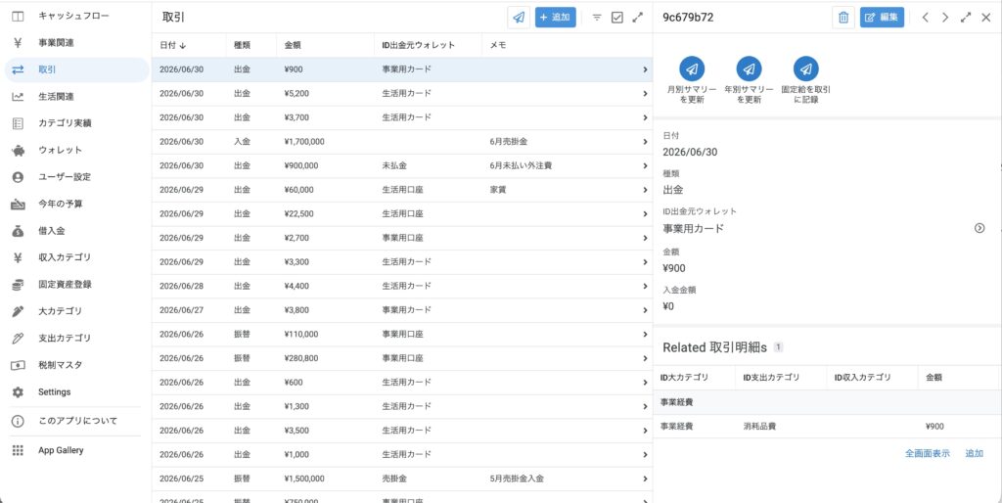The image size is (1002, 503).
Task: Open chevron on 家賃 ¥60,000 row
Action: tap(645, 190)
